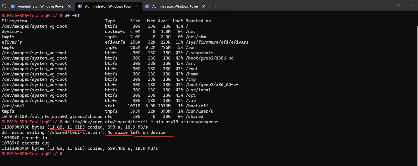Open a new tab with plus button
This screenshot has height=166, width=418.
(x=216, y=6)
